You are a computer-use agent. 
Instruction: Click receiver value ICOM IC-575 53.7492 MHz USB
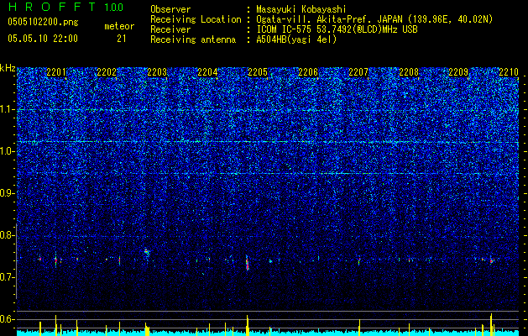point(337,29)
